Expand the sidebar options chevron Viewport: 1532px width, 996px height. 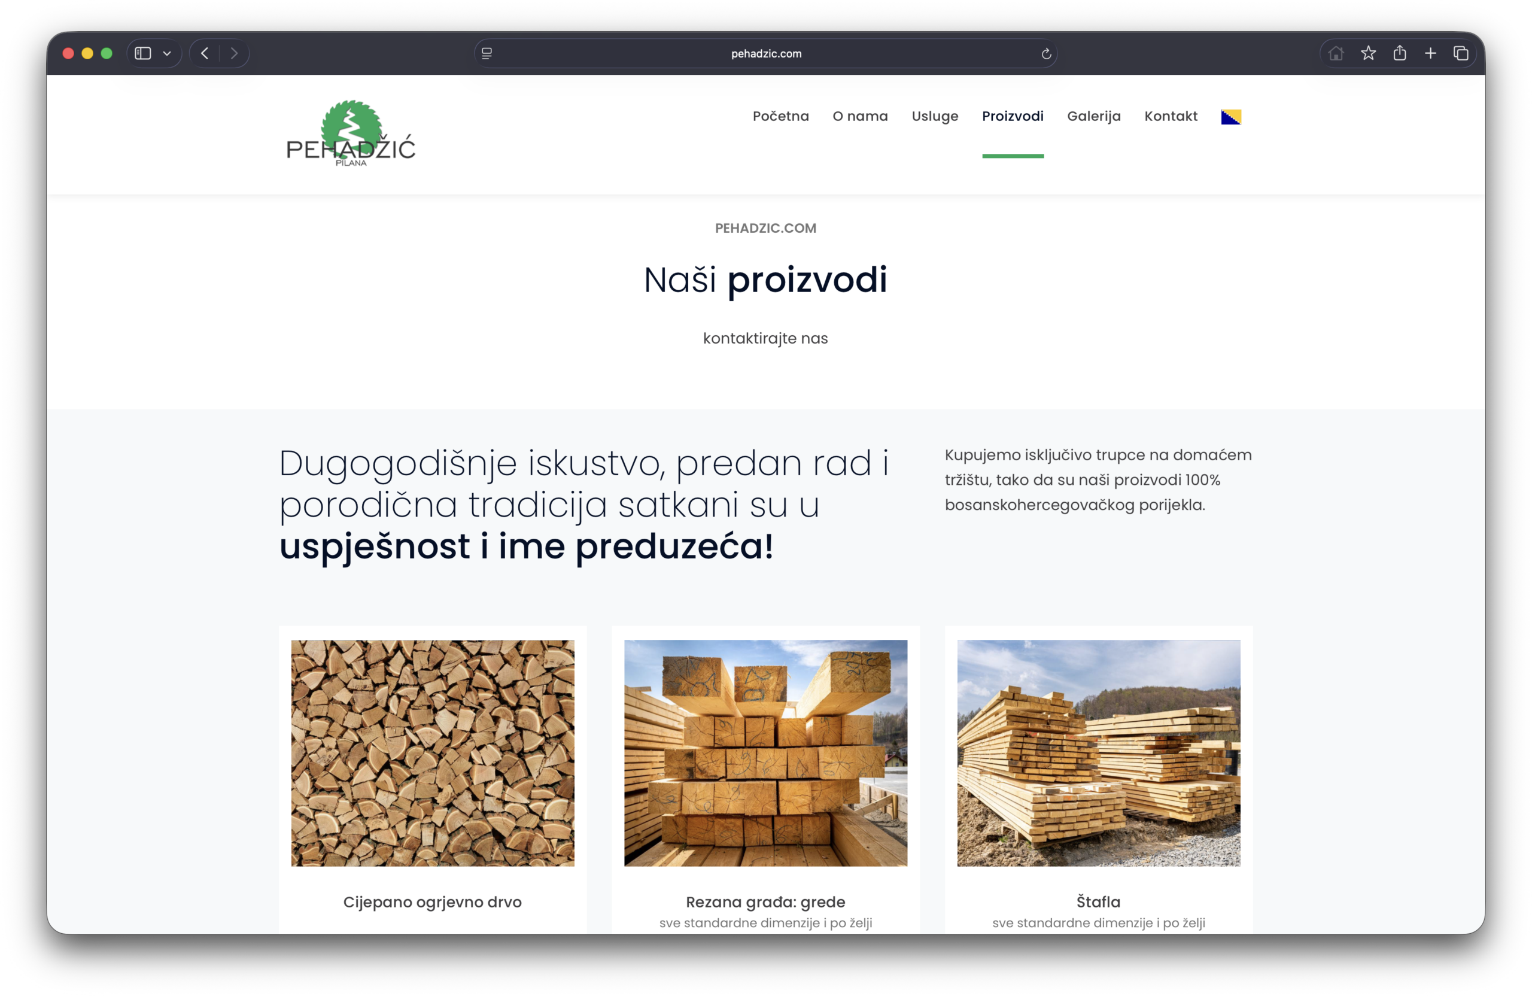168,53
